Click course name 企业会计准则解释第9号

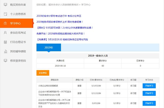click(x=55, y=93)
